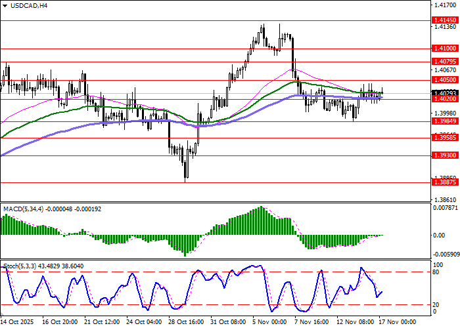
Task: Click the 12 Nov 08:00 time label
Action: (356, 322)
